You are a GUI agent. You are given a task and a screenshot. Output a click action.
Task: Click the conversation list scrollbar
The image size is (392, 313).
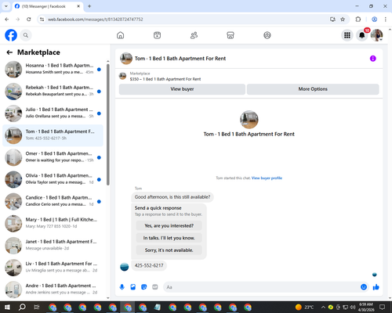click(108, 124)
